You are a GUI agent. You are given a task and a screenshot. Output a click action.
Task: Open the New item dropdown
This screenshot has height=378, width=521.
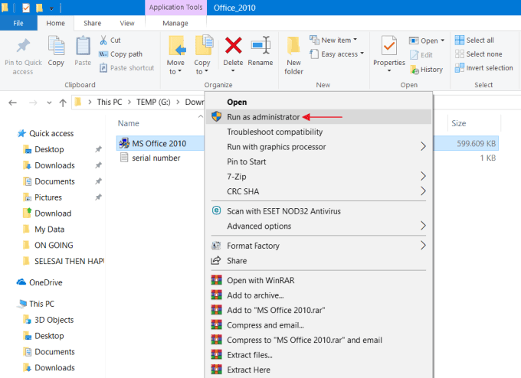coord(356,40)
